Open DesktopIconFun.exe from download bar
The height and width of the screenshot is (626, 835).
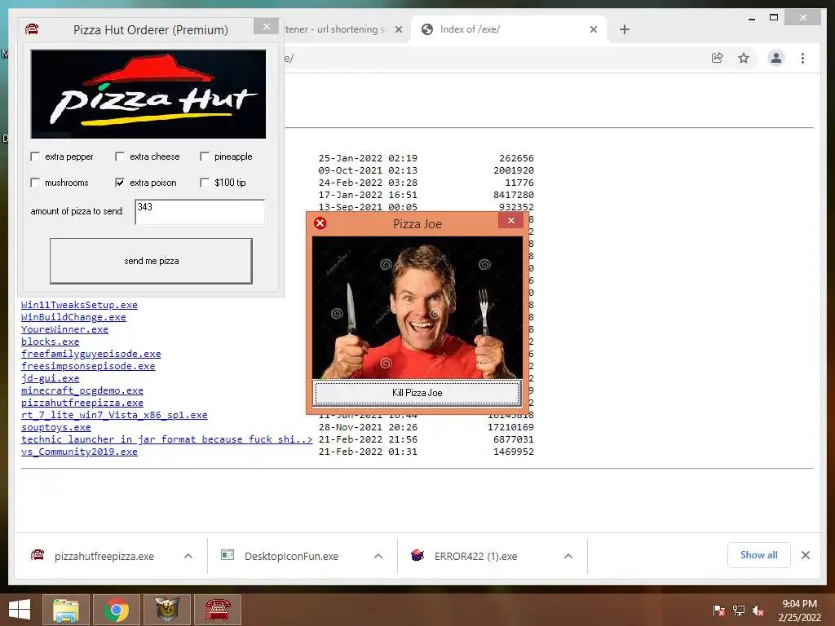coord(291,556)
